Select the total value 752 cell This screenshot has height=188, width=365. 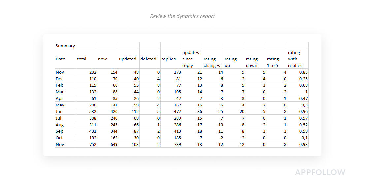tap(86, 144)
